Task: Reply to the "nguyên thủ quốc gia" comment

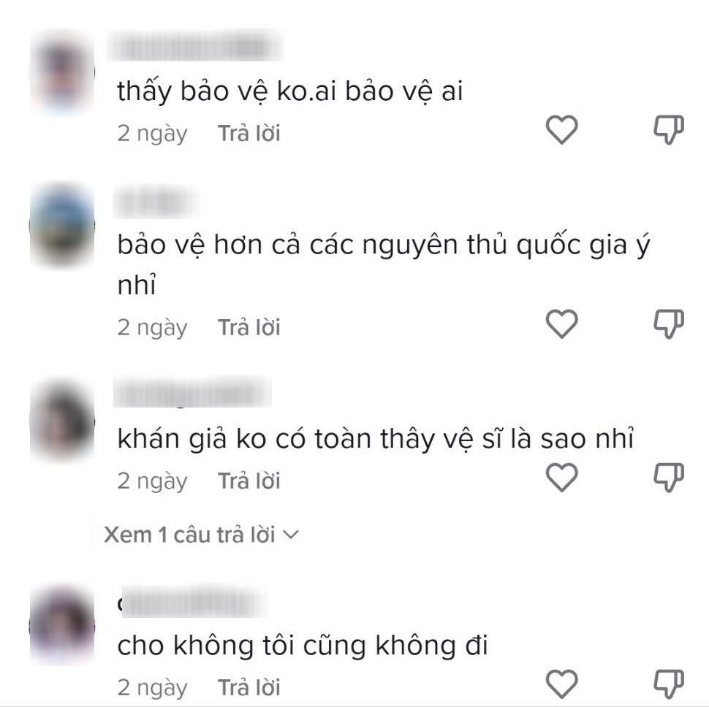Action: pos(249,327)
